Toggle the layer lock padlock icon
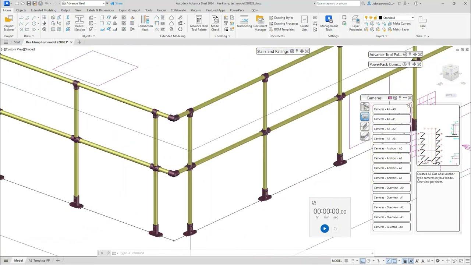The width and height of the screenshot is (471, 265). (x=375, y=18)
